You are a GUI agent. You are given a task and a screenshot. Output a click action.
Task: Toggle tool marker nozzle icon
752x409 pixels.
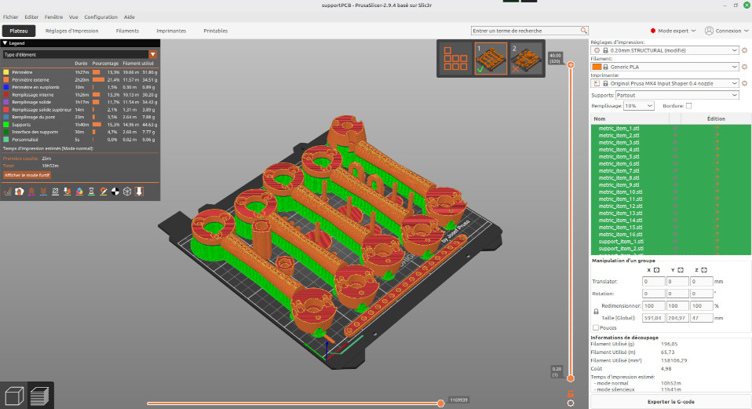140,192
